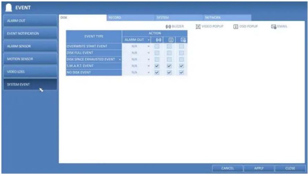Enable OSD popup for Overwrite Start Event
The width and height of the screenshot is (308, 174).
coord(169,46)
